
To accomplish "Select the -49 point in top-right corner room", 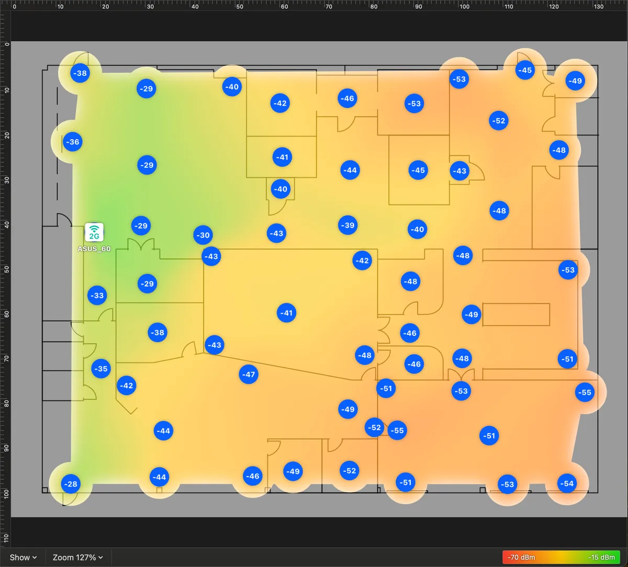I will pyautogui.click(x=575, y=81).
